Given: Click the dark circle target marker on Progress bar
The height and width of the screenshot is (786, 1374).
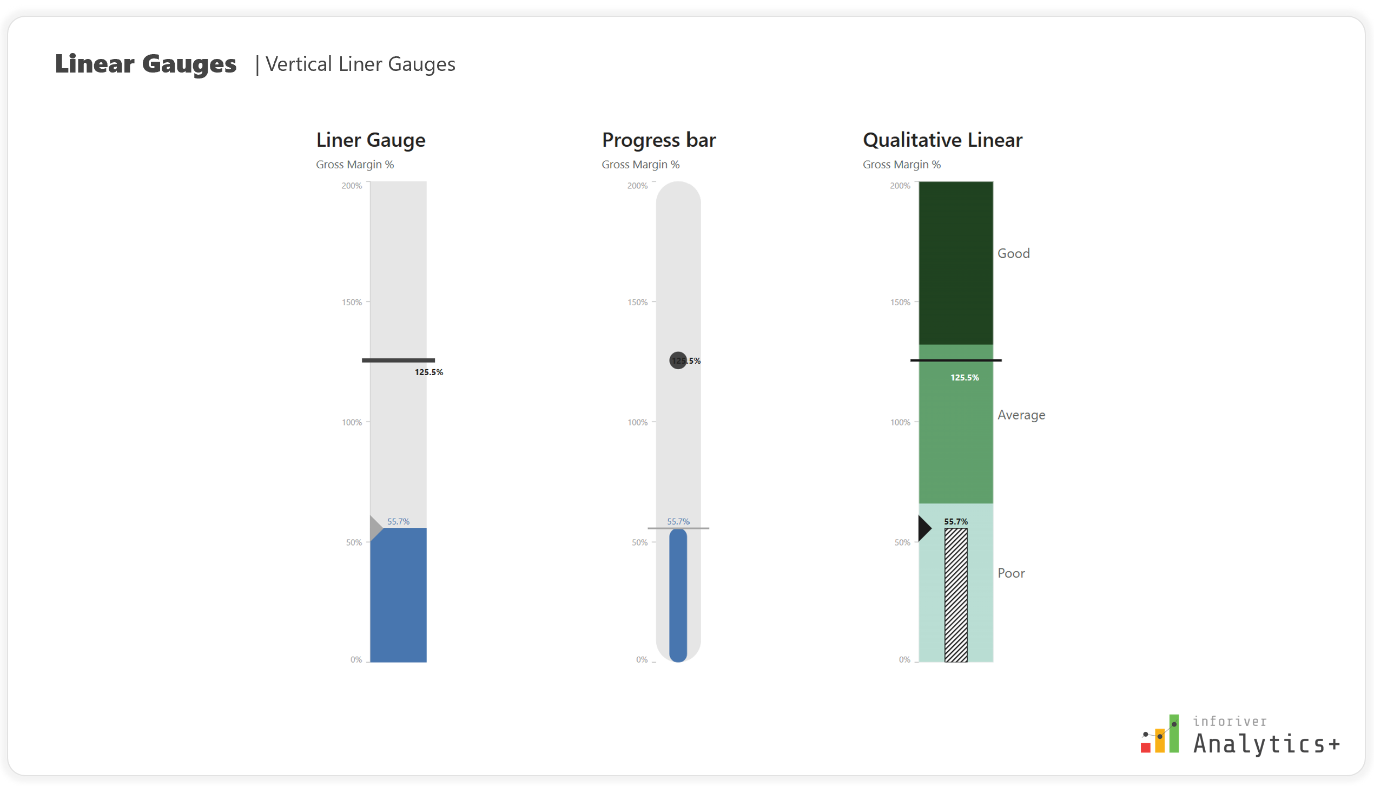Looking at the screenshot, I should click(x=678, y=360).
